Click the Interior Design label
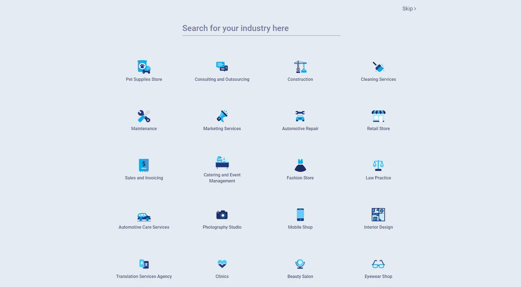The width and height of the screenshot is (521, 287). click(x=379, y=227)
